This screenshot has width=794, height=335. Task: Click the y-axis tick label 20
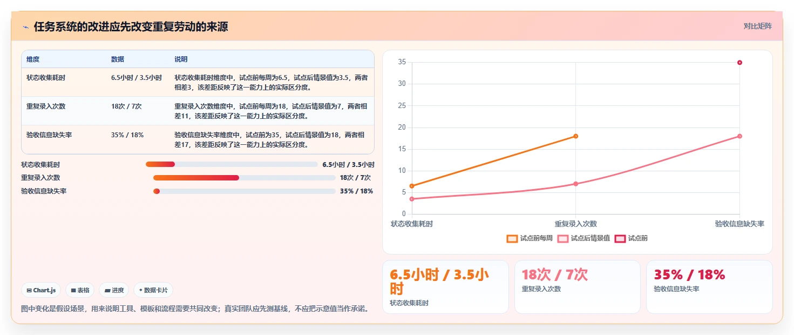point(402,128)
